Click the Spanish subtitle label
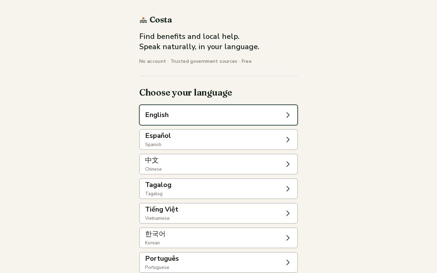Viewport: 437px width, 273px height. 153,145
